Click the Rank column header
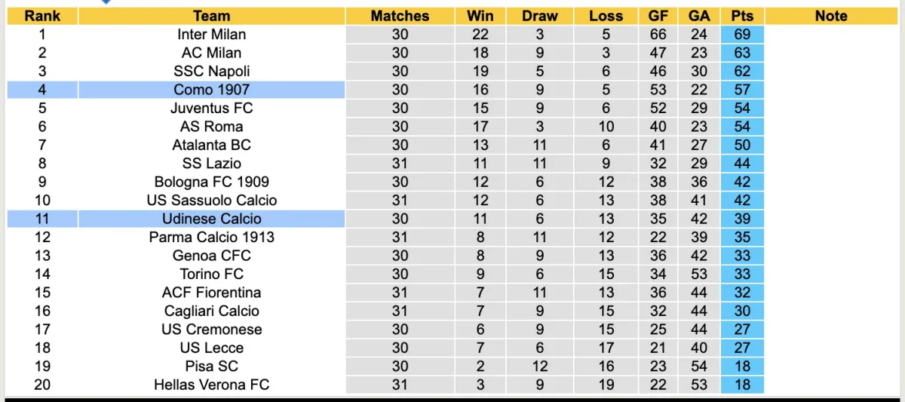This screenshot has height=402, width=905. click(42, 16)
